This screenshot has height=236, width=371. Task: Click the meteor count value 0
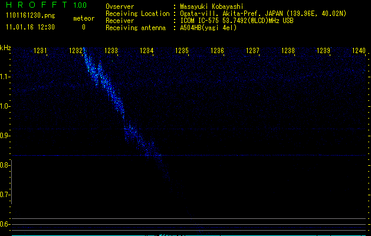[84, 27]
